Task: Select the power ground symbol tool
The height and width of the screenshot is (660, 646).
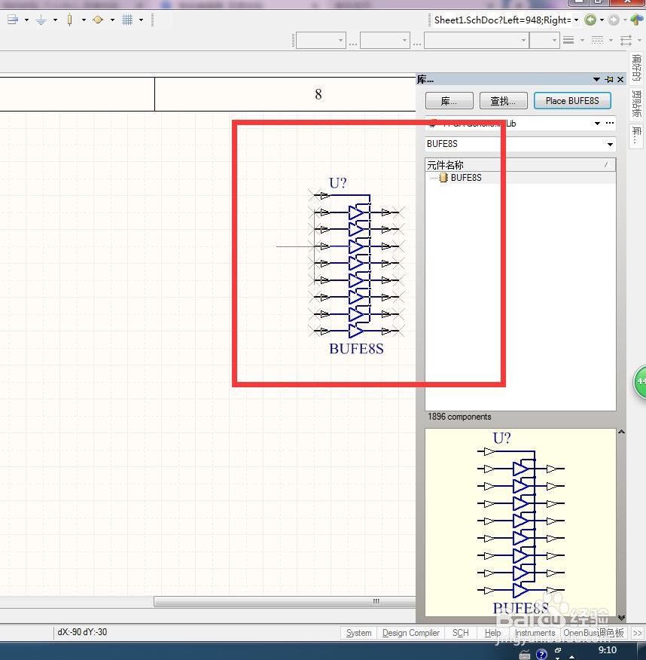Action: 41,20
